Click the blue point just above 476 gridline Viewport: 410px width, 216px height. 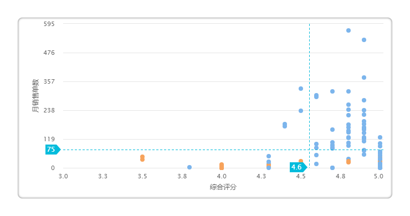click(363, 40)
